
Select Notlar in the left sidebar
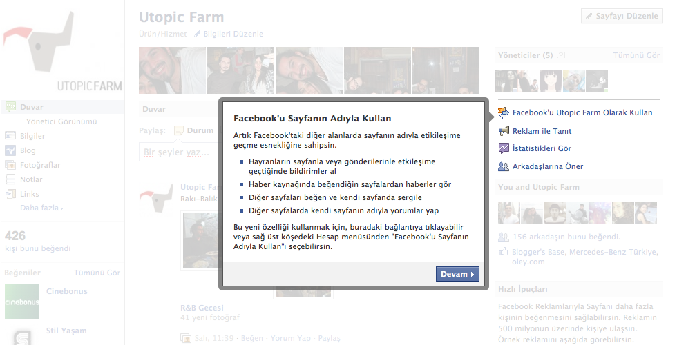[x=31, y=179]
